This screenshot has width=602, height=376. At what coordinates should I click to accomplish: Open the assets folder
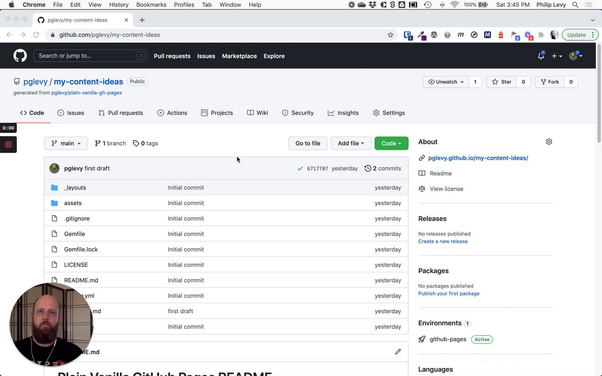(x=73, y=203)
